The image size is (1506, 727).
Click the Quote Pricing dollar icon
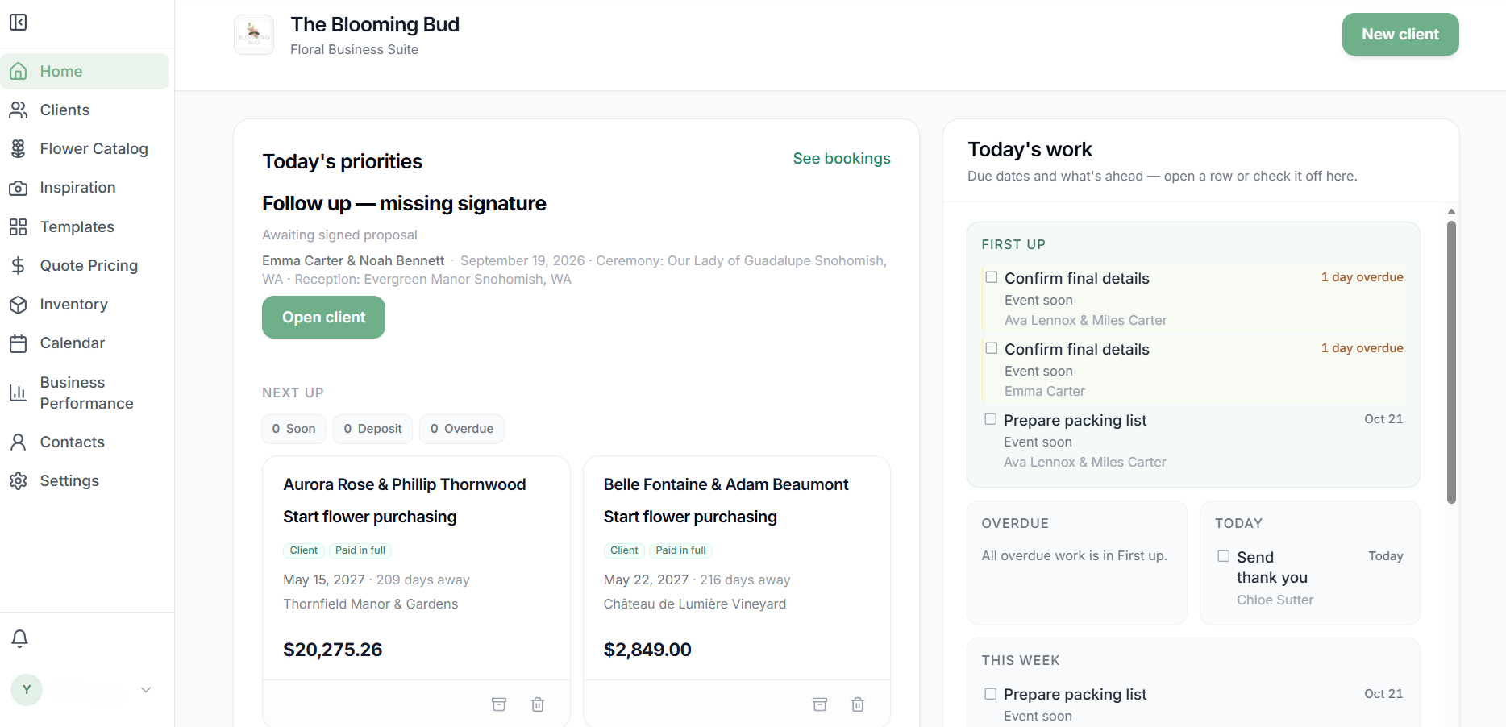coord(18,265)
